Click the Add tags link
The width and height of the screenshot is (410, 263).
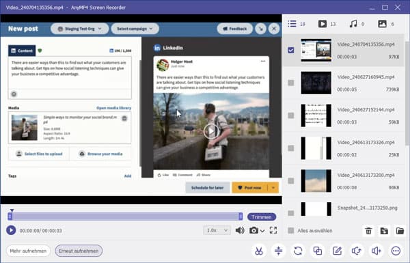[x=128, y=176]
